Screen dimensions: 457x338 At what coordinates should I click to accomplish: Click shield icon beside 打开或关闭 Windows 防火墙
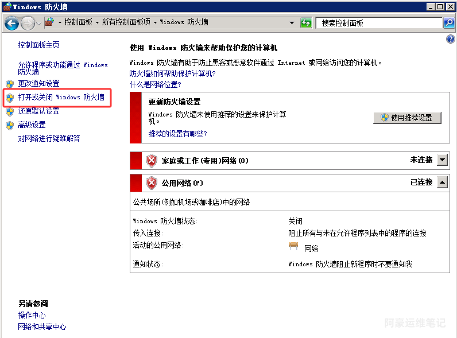(10, 98)
